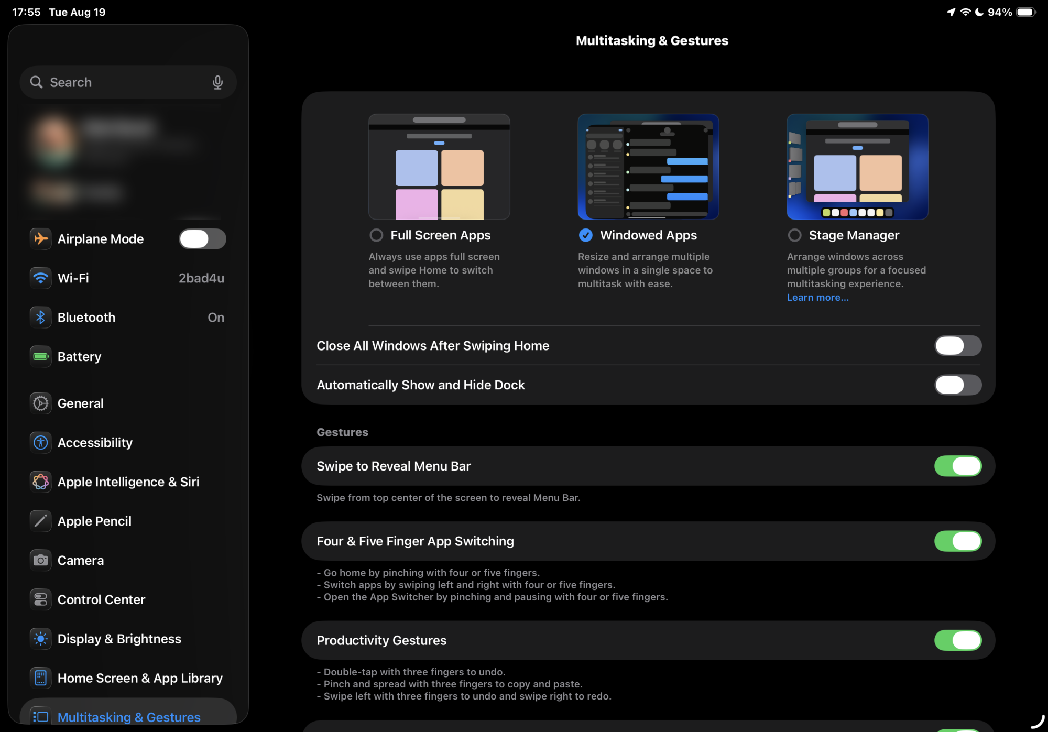Tap Control Center icon in sidebar
This screenshot has height=732, width=1048.
click(40, 599)
